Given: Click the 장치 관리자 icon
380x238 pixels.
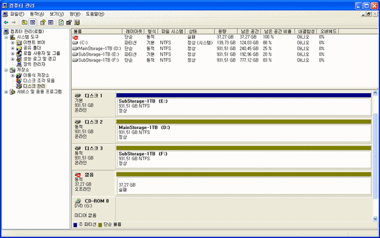Looking at the screenshot, I should [19, 65].
